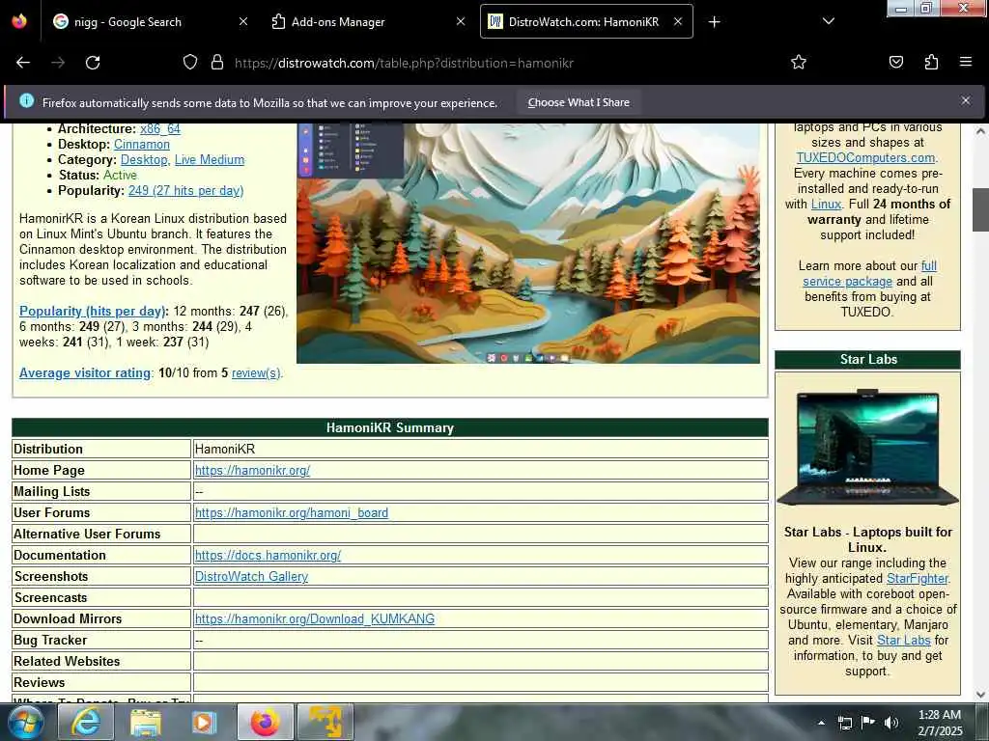Open the Average visitor rating link
The height and width of the screenshot is (741, 989).
tap(85, 373)
